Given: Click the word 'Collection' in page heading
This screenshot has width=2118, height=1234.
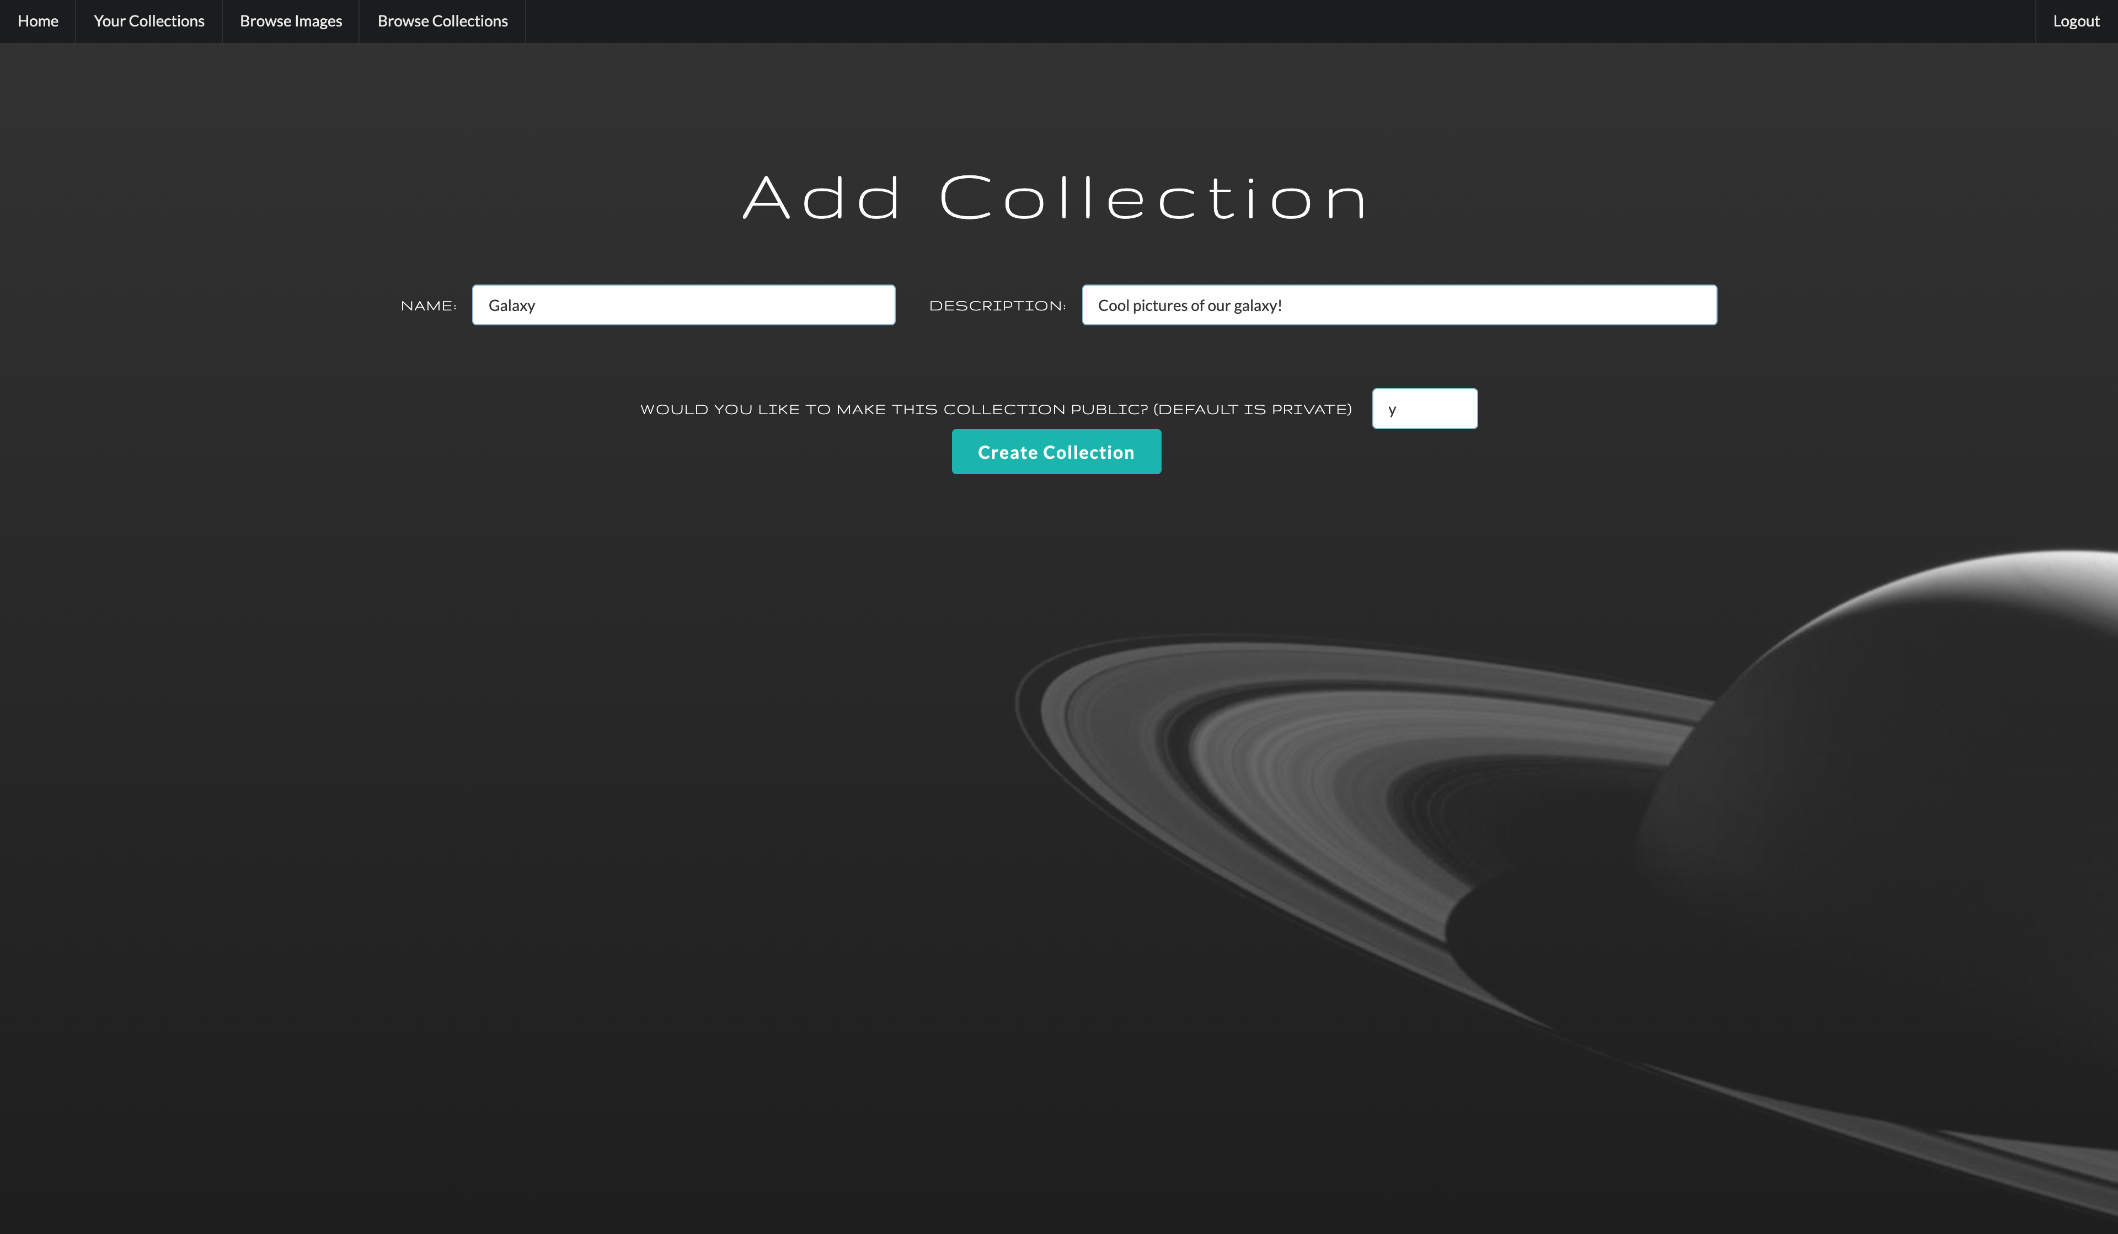Looking at the screenshot, I should tap(1153, 199).
